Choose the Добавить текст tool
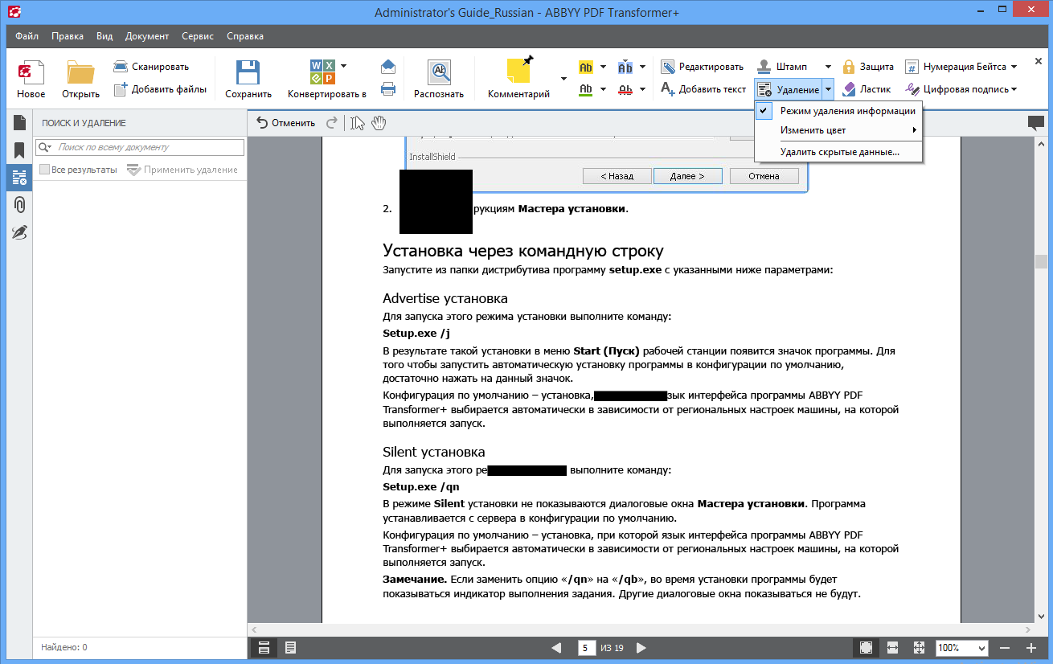 [703, 89]
